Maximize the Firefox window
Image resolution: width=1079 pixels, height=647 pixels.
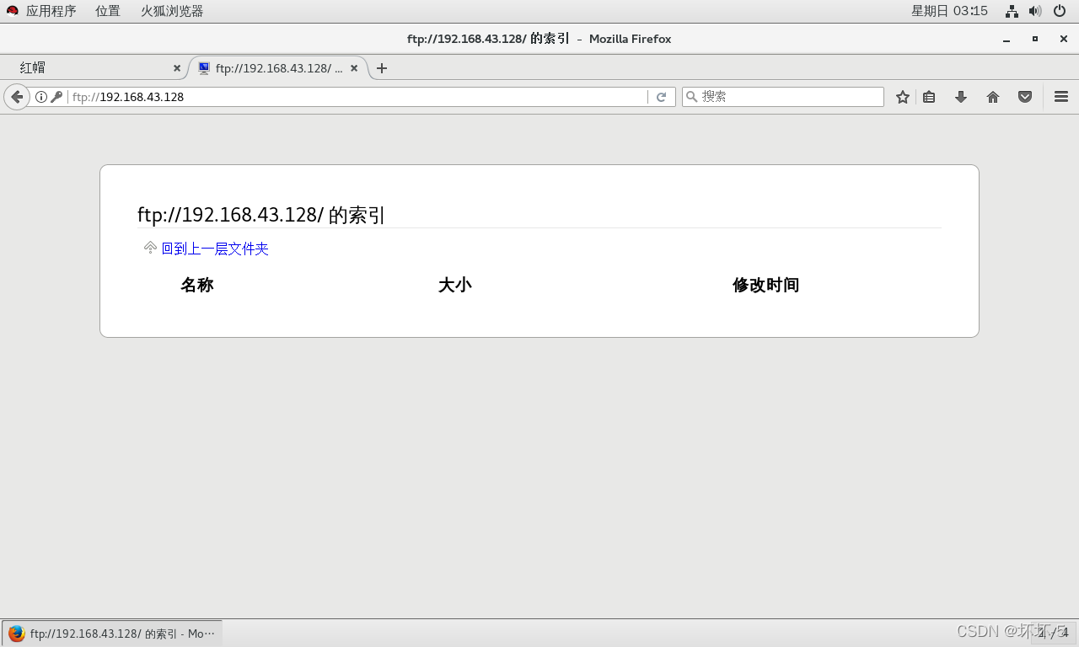[1035, 39]
